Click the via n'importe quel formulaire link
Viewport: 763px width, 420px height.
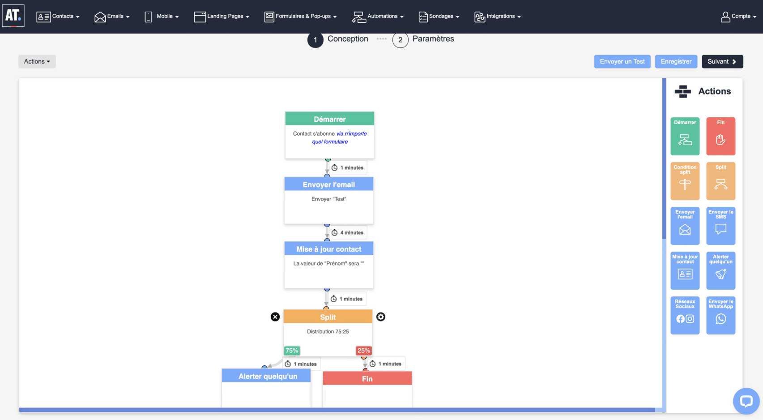(339, 137)
